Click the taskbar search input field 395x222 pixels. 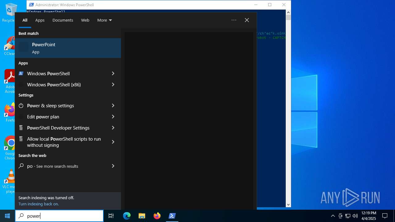[x=59, y=216]
